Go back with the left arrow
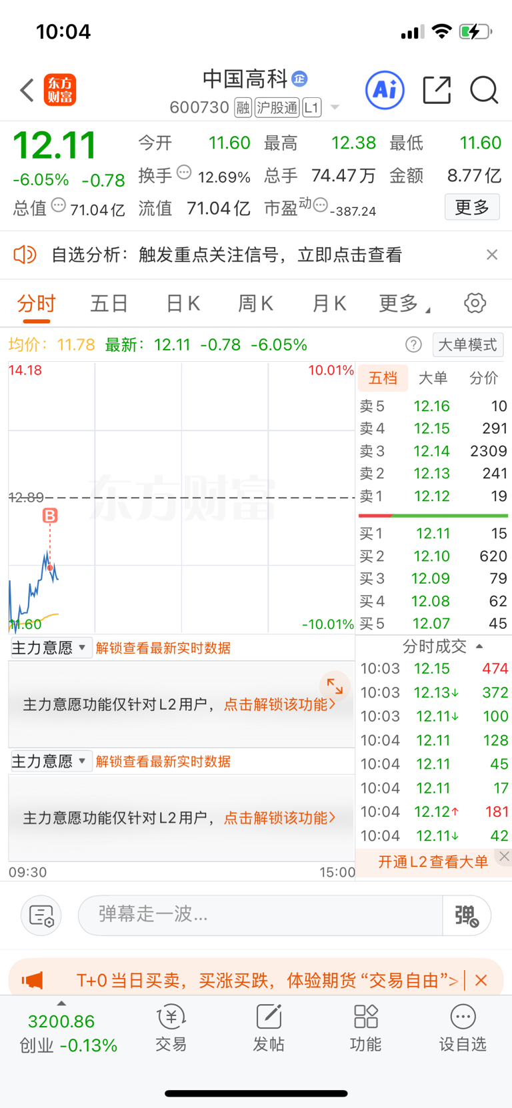Screen dimensions: 512x1108 pos(27,90)
